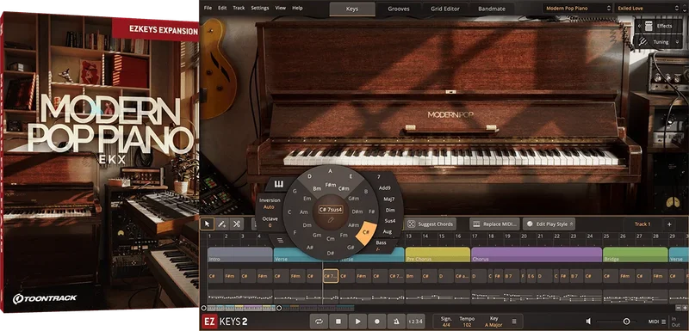
Task: Toggle loop playback
Action: coord(319,322)
